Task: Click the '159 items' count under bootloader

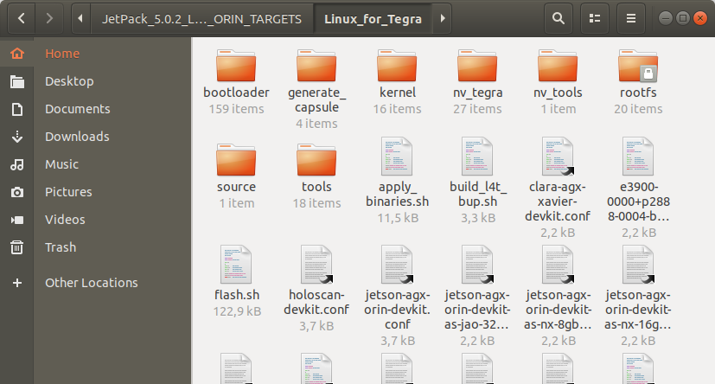Action: (x=236, y=109)
